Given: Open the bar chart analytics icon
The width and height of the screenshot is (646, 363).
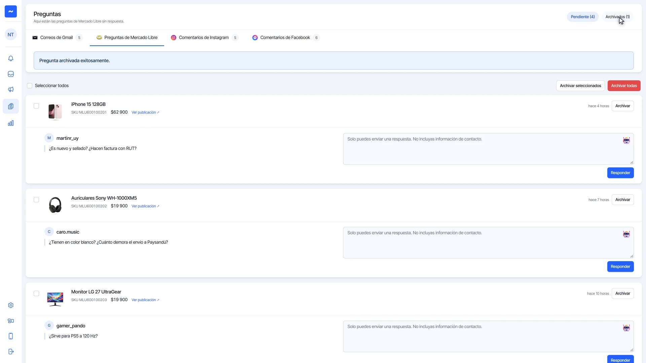Looking at the screenshot, I should click(x=11, y=123).
